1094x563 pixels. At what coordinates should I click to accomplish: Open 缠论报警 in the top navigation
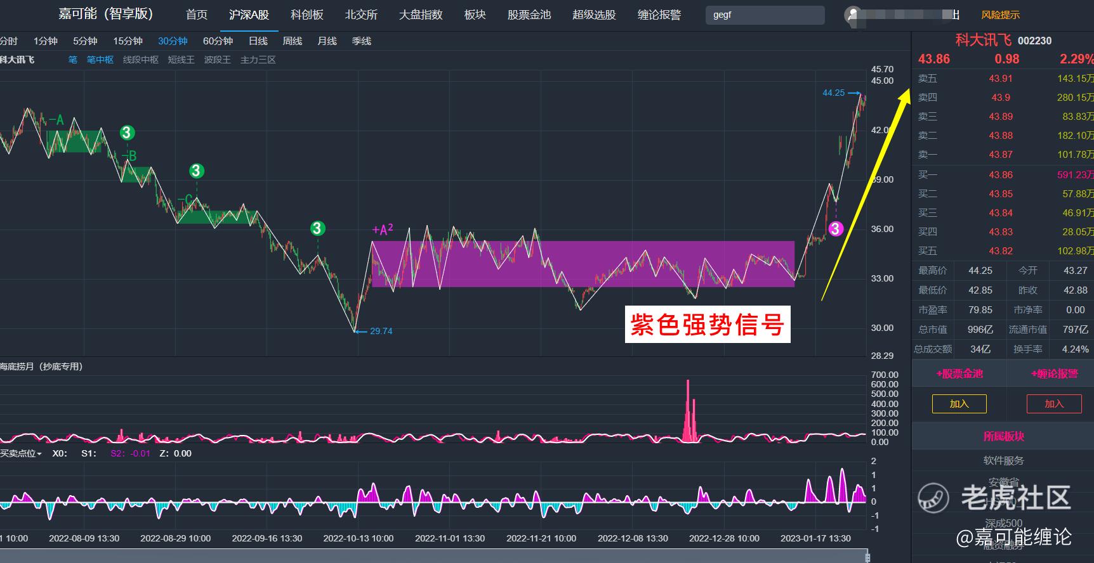pos(659,15)
